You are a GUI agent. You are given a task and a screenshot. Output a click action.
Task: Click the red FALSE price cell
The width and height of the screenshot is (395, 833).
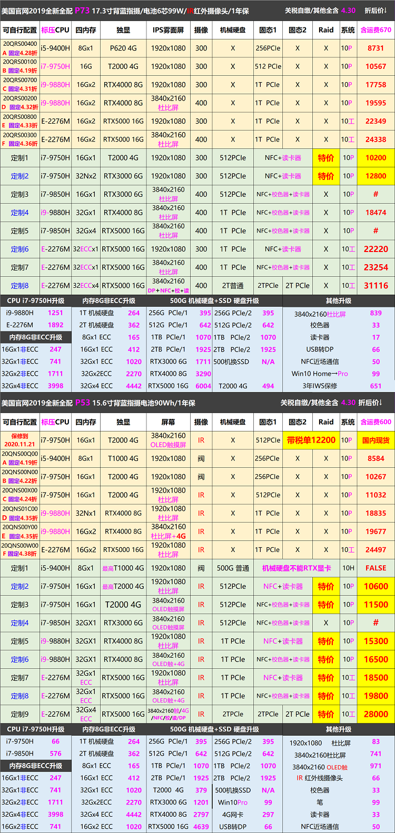pyautogui.click(x=376, y=568)
